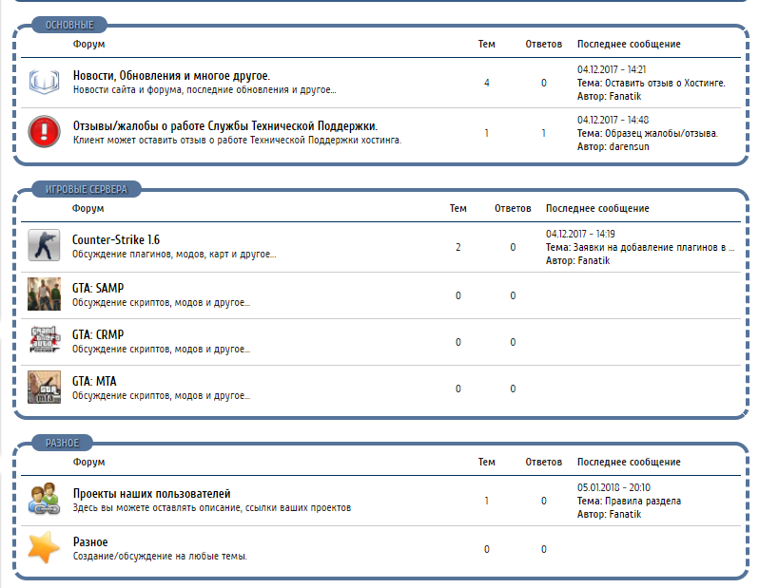
Task: Open author darensun profile link
Action: (629, 146)
